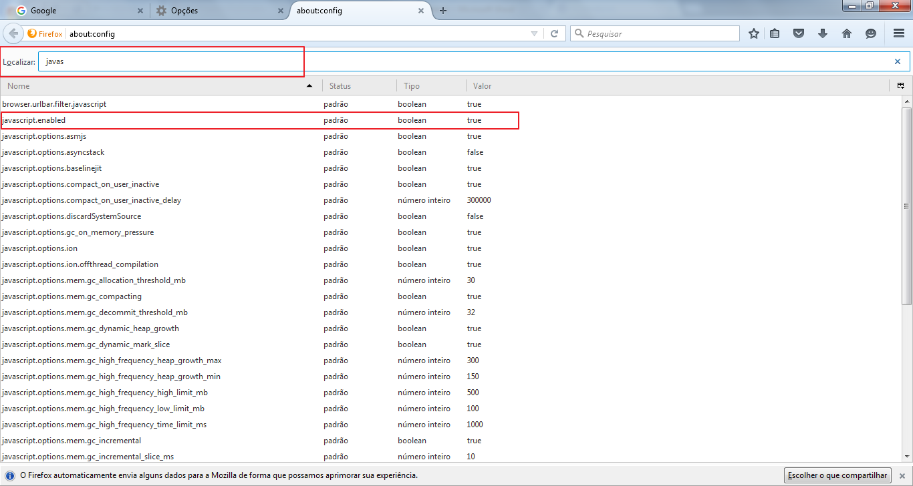Select javascript.options.mem.gc_decommit_threshold_mb row
This screenshot has width=913, height=486.
450,312
